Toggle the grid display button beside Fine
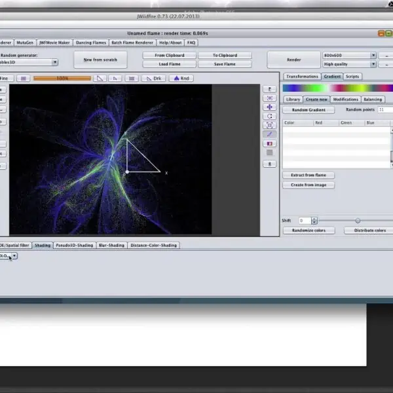Image resolution: width=393 pixels, height=393 pixels. pyautogui.click(x=24, y=79)
